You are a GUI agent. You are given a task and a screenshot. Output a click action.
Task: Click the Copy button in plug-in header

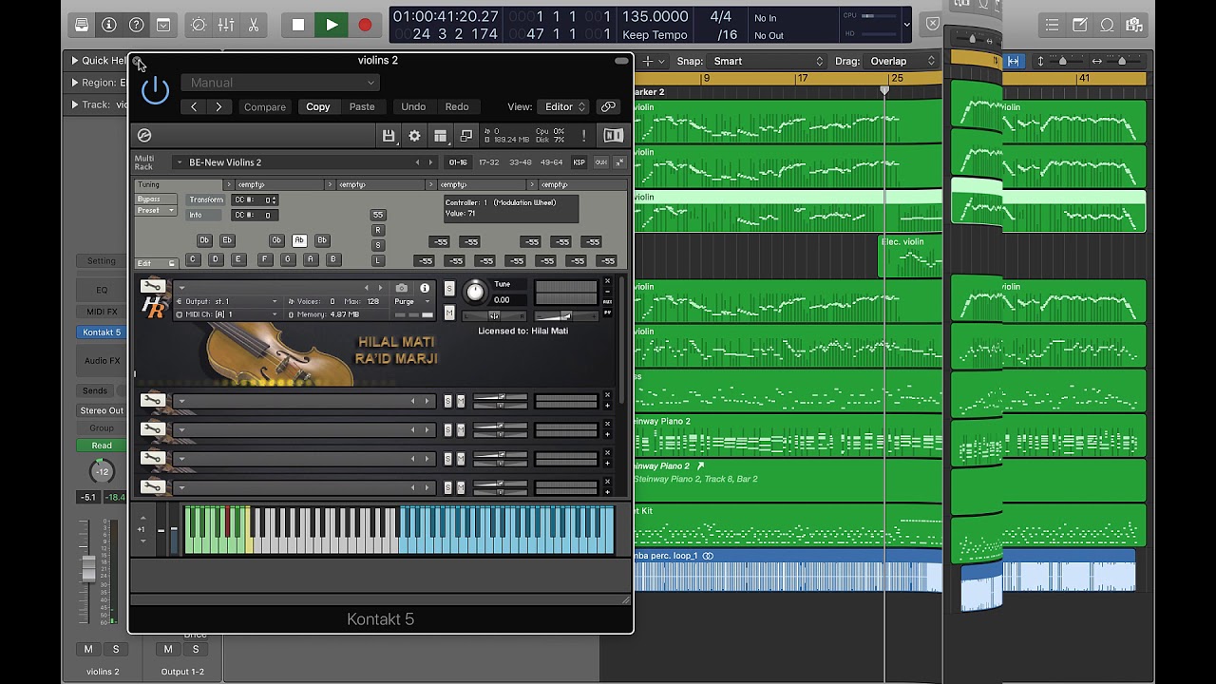(318, 106)
